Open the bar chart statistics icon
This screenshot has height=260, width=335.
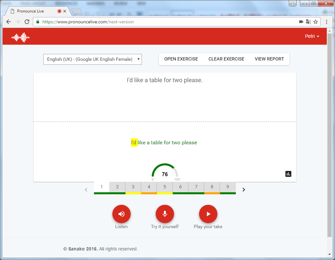[288, 174]
